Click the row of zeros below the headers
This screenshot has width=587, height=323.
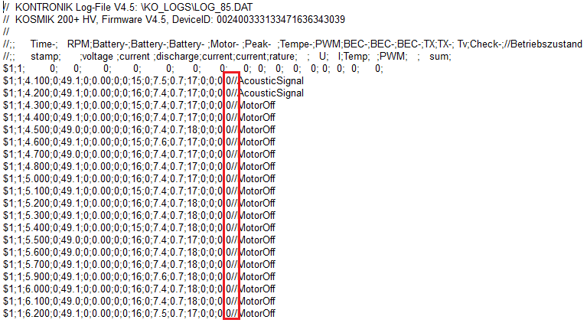[193, 68]
